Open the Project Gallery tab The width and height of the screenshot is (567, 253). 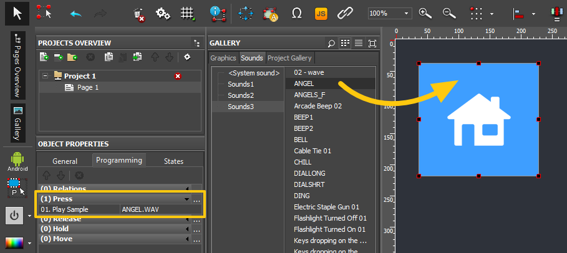click(x=289, y=58)
